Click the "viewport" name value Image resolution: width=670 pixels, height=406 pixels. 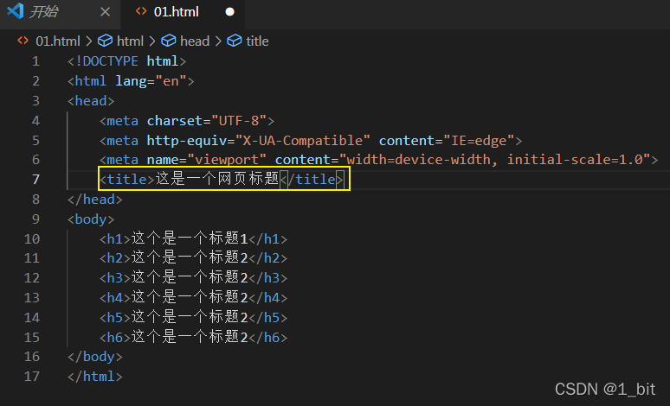(227, 160)
